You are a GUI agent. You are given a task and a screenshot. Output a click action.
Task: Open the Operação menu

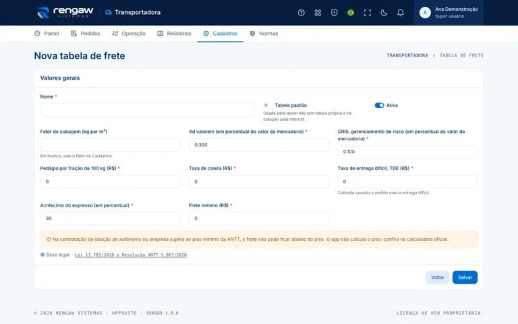pyautogui.click(x=129, y=33)
